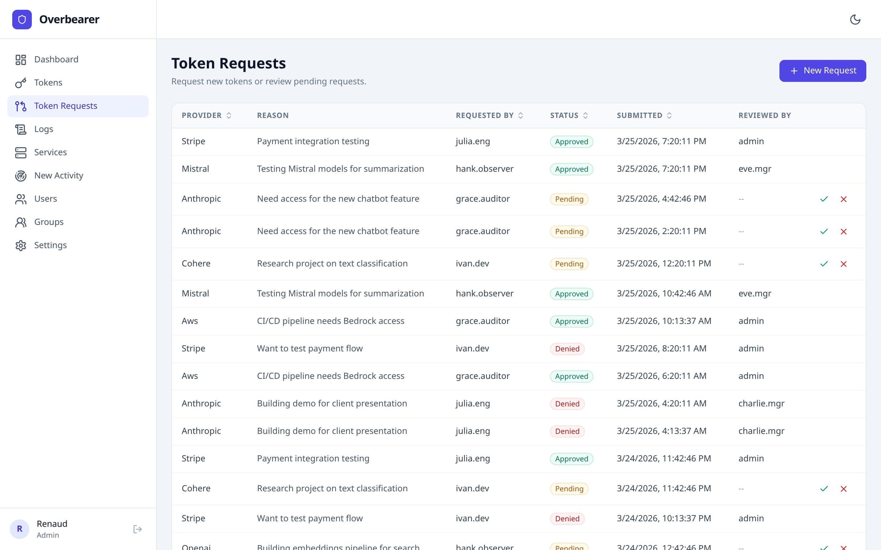881x550 pixels.
Task: Toggle dark mode with the moon icon
Action: pos(856,20)
